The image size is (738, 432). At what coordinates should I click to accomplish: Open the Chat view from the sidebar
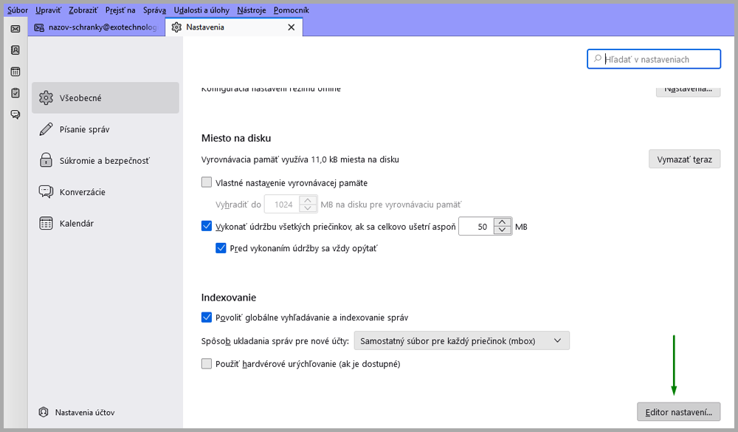click(15, 114)
